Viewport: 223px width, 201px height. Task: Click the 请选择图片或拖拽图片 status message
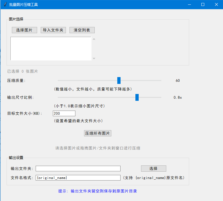point(98,148)
